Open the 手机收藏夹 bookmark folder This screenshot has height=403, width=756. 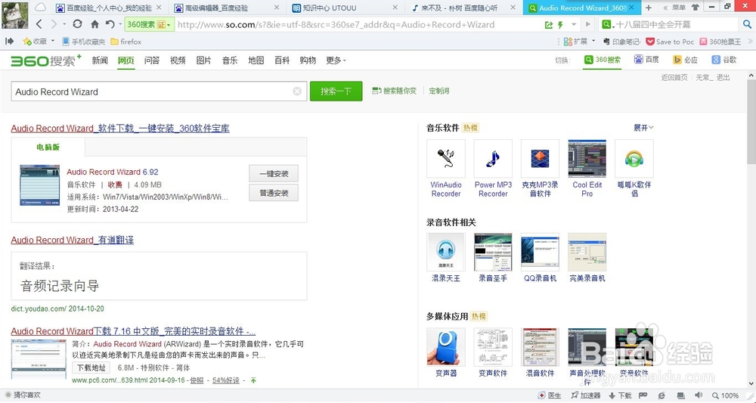coord(83,42)
